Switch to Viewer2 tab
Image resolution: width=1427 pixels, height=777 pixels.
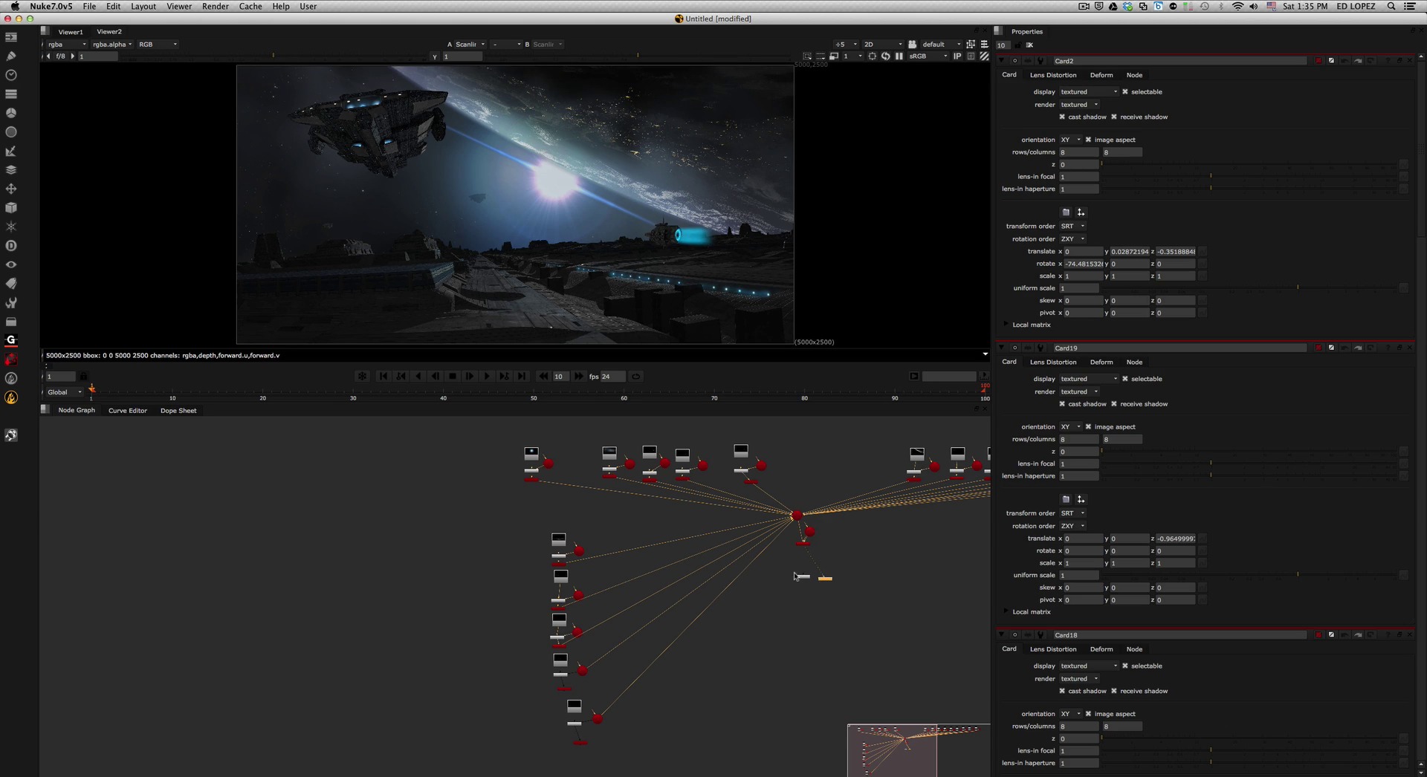point(109,31)
